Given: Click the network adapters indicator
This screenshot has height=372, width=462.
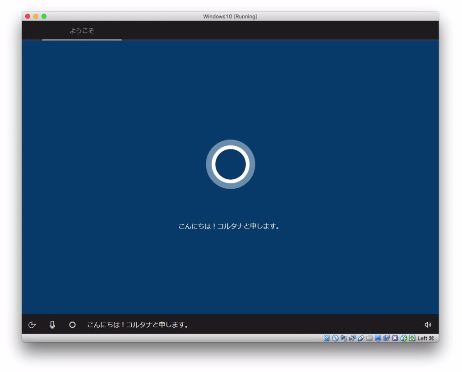Looking at the screenshot, I should click(352, 338).
